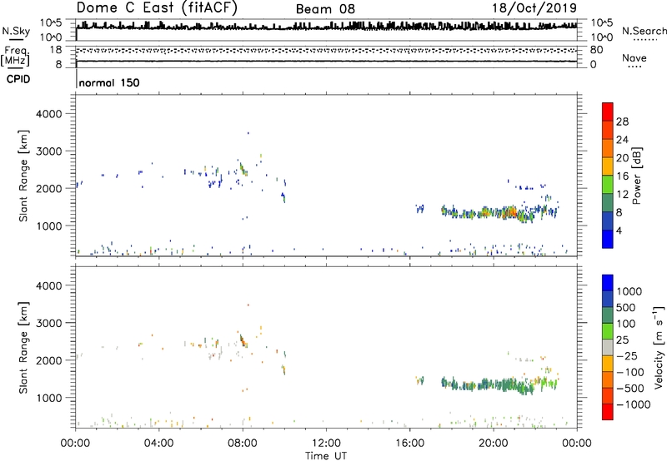The height and width of the screenshot is (461, 667).
Task: Click the '20:00' time axis tick label
Action: coord(494,444)
